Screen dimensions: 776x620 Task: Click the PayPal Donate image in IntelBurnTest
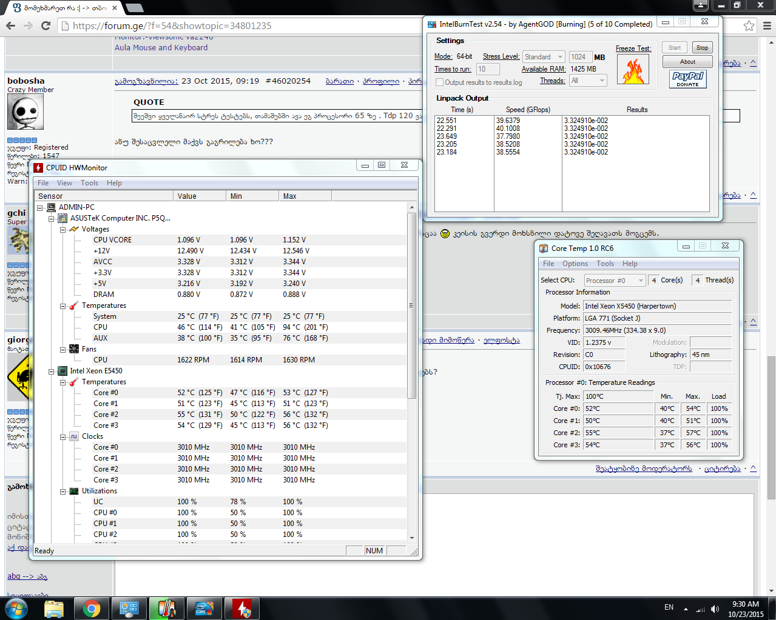(x=687, y=79)
